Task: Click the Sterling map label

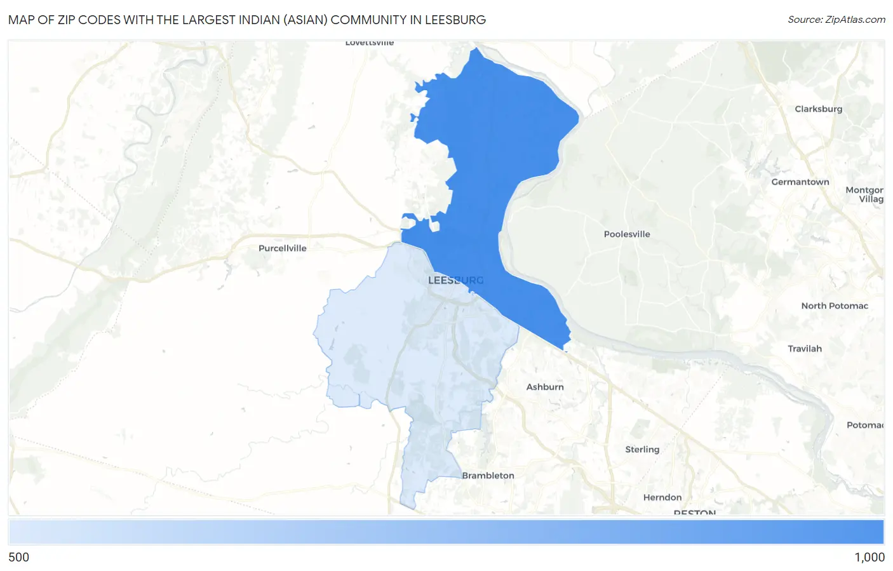Action: pos(642,450)
